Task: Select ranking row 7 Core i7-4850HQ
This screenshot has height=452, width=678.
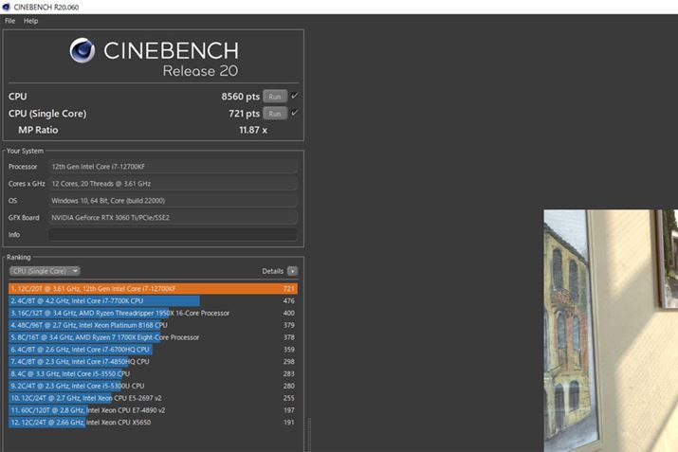Action: click(153, 361)
